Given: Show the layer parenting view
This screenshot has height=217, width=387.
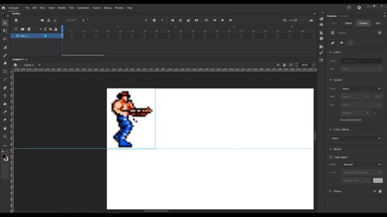Looking at the screenshot, I should tap(48, 20).
